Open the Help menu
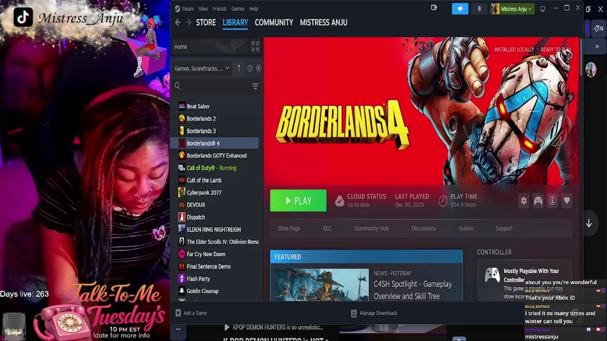 [x=254, y=9]
